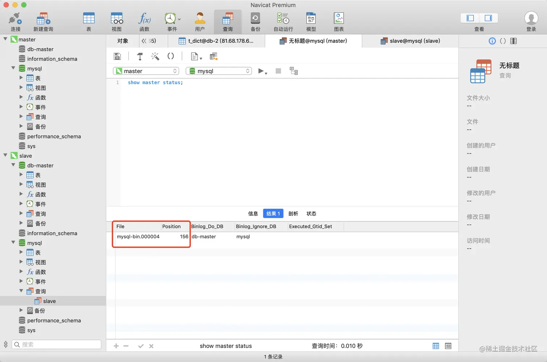547x362 pixels.
Task: Open the 表 tables view in the main toolbar
Action: [89, 22]
